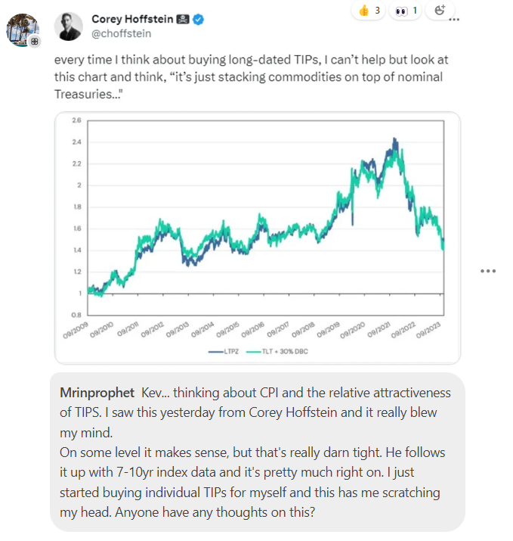
Task: Open the three-dot menu beside the chart
Action: point(488,271)
